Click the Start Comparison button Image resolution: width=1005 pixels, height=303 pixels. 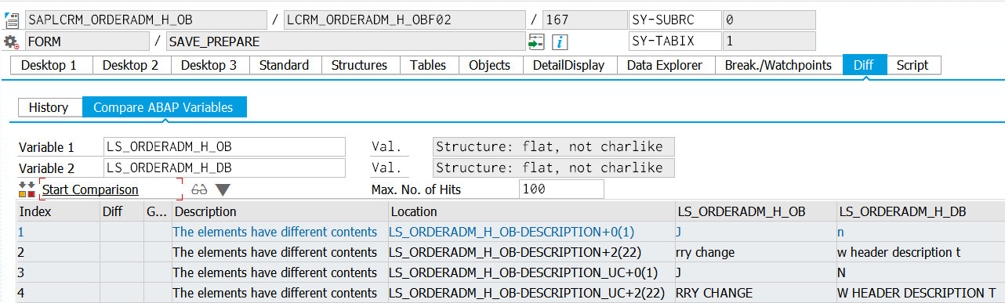[x=111, y=189]
